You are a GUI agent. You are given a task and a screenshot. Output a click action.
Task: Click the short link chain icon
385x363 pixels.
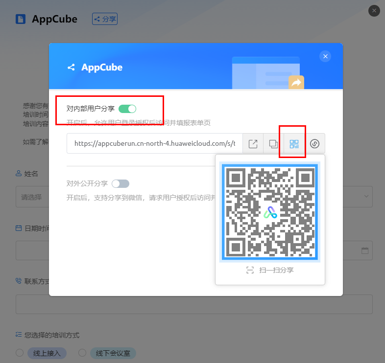click(314, 144)
